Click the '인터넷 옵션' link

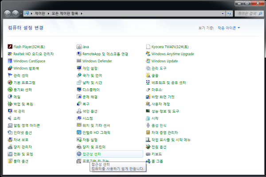point(23,132)
